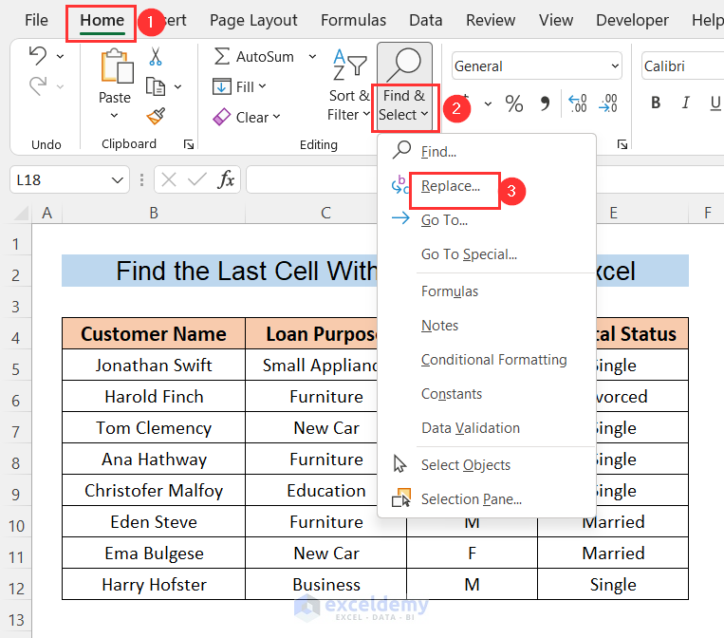
Task: Click the Cut scissors icon
Action: (156, 56)
